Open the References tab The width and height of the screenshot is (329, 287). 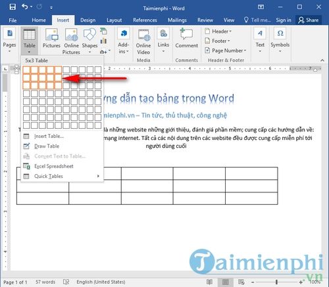click(145, 20)
